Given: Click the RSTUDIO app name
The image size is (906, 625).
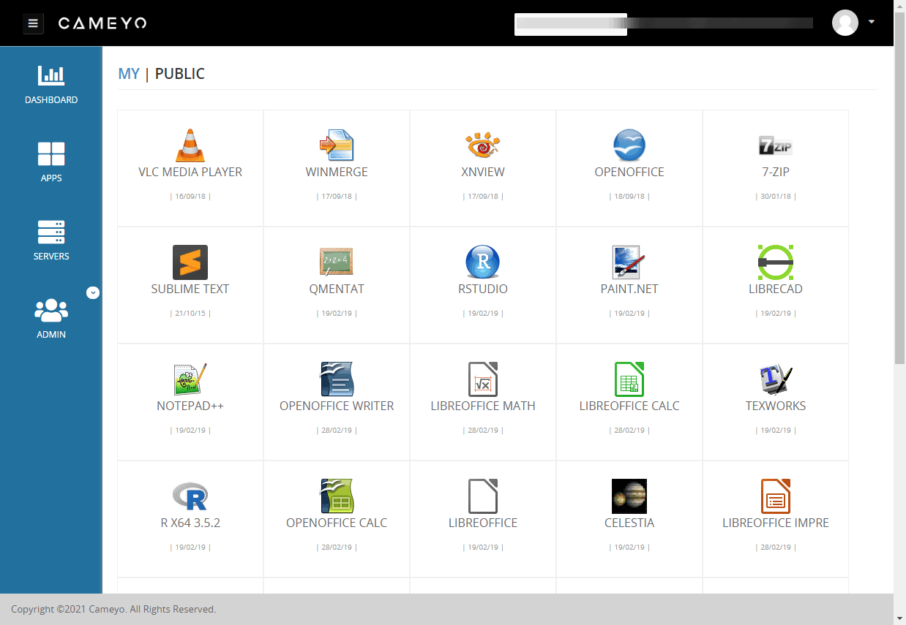Looking at the screenshot, I should 483,289.
